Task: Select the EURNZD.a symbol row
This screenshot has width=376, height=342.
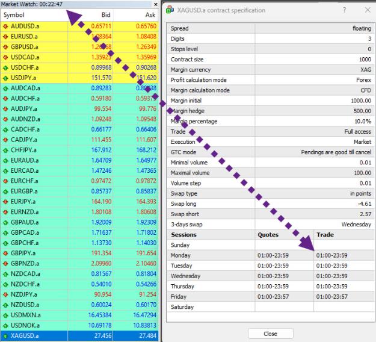Action: (x=79, y=212)
